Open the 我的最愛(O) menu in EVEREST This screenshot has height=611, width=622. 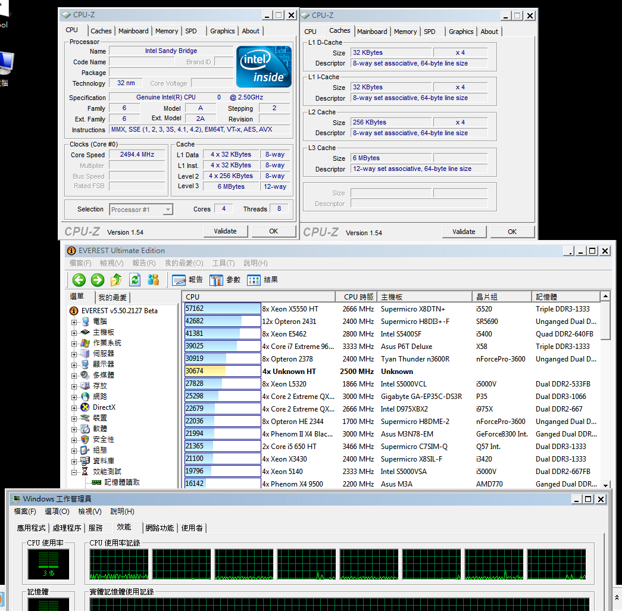[x=184, y=263]
